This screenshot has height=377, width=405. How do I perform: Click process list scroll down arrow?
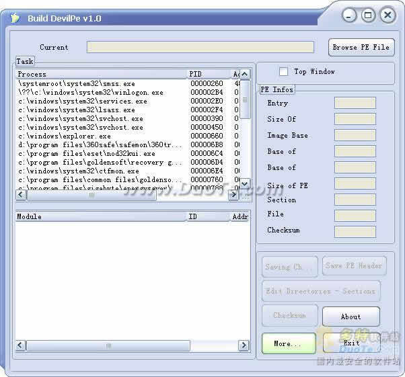click(245, 183)
